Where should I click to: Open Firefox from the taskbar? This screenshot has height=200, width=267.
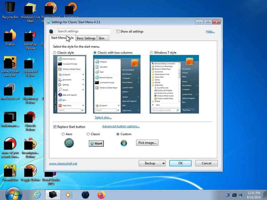coord(101,195)
